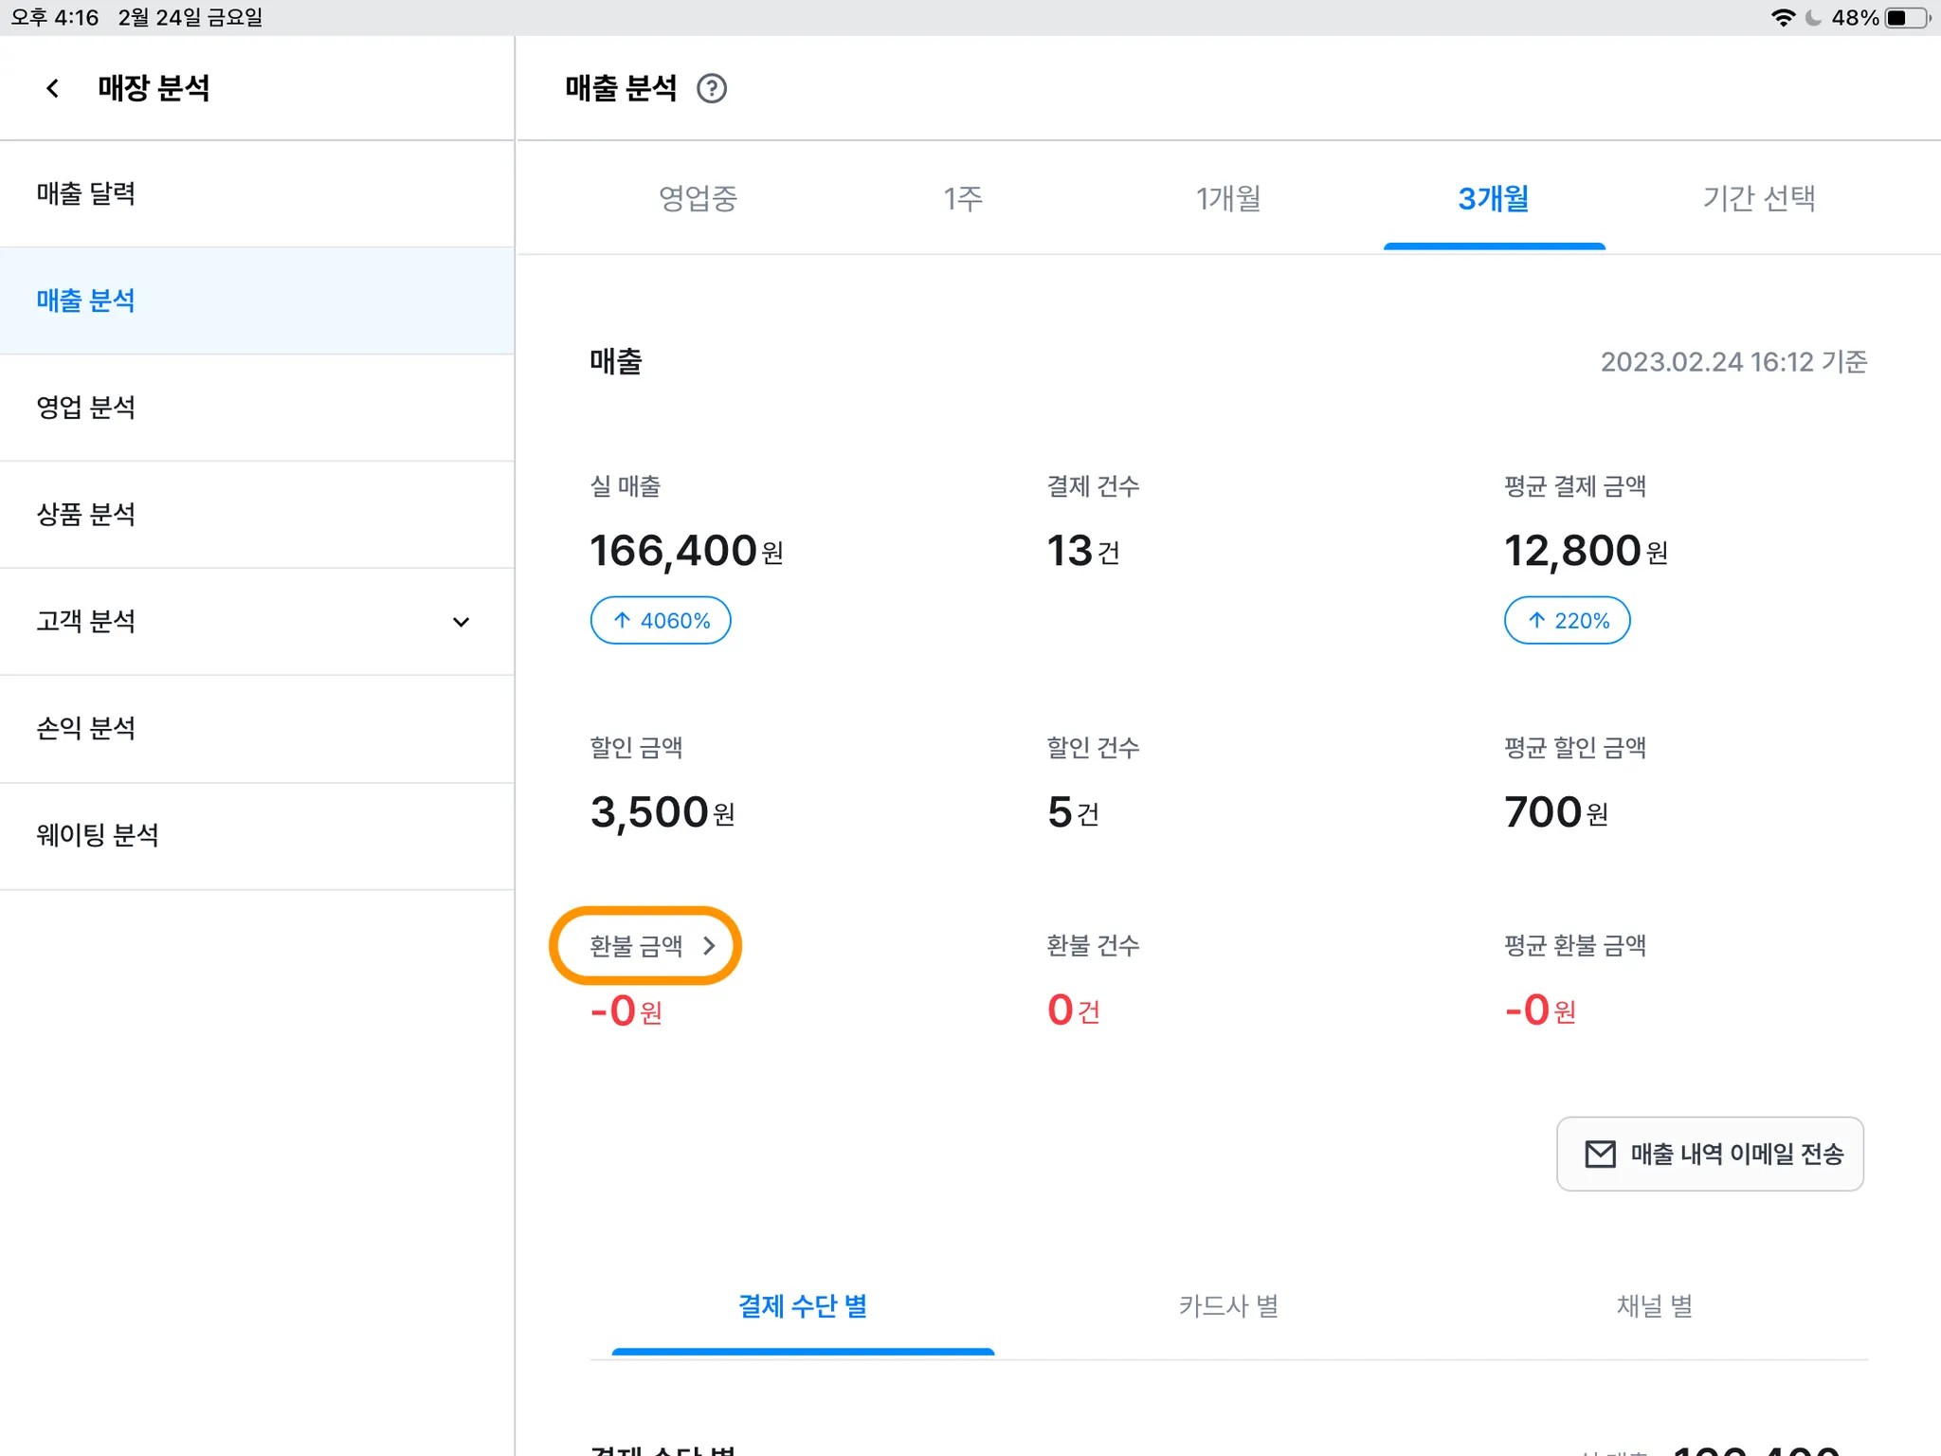
Task: Tap the up arrow in 220% badge
Action: [x=1536, y=620]
